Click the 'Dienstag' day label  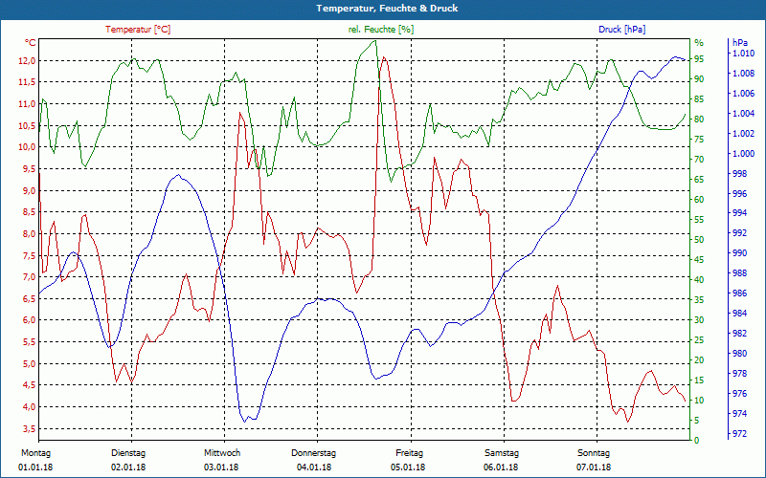[x=128, y=453]
